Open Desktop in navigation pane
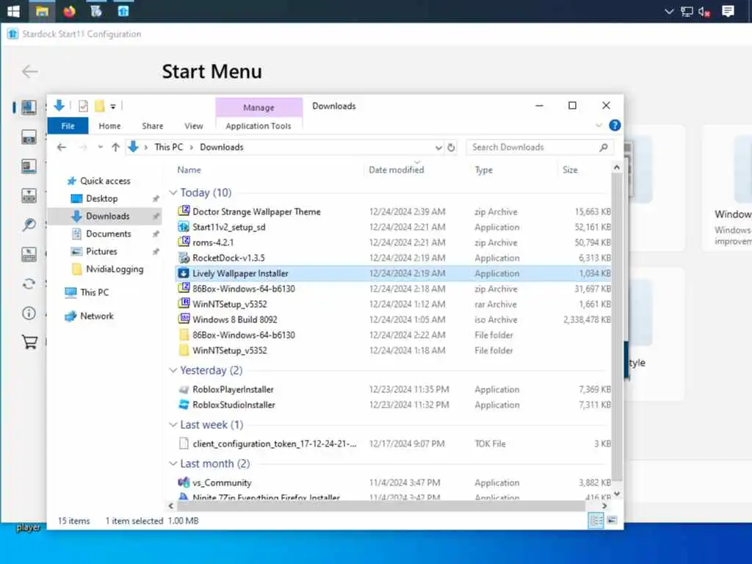752x564 pixels. pos(101,198)
